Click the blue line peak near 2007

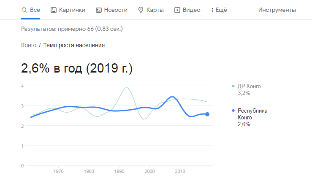[x=172, y=97]
